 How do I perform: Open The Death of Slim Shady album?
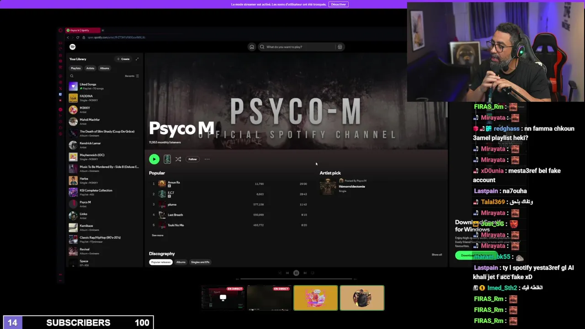click(104, 133)
